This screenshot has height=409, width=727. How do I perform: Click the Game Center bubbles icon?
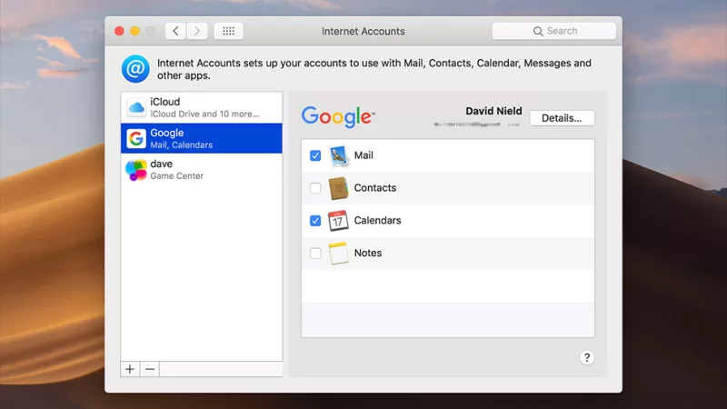136,170
